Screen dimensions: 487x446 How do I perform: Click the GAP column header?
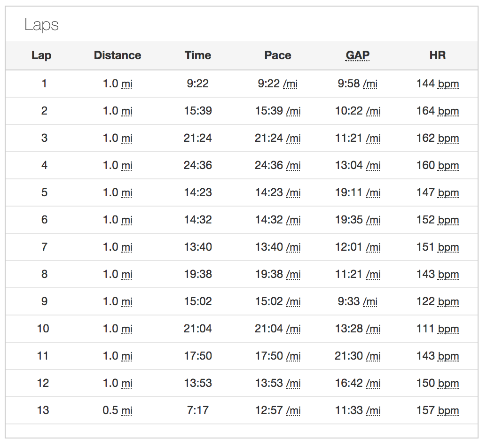point(357,55)
